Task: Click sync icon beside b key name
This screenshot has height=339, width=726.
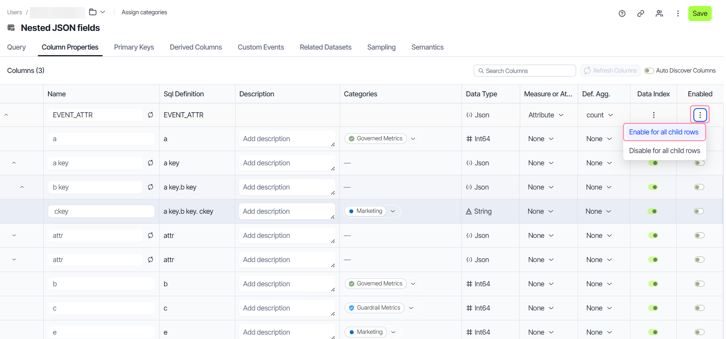Action: (151, 187)
